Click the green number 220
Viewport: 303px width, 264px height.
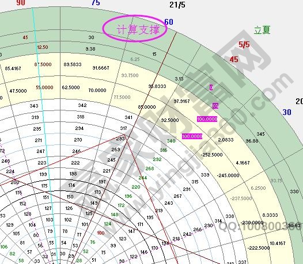(136, 187)
